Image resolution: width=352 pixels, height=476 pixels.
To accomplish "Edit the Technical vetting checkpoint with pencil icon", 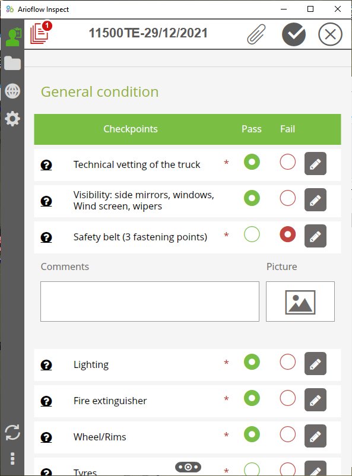I will click(x=315, y=163).
